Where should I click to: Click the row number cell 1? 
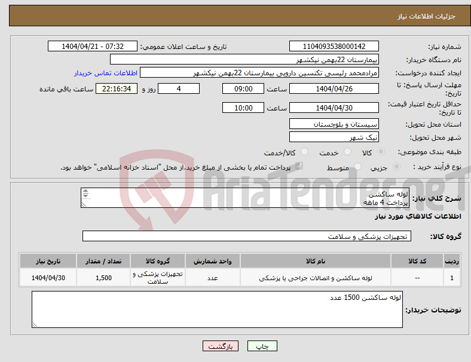(x=451, y=278)
